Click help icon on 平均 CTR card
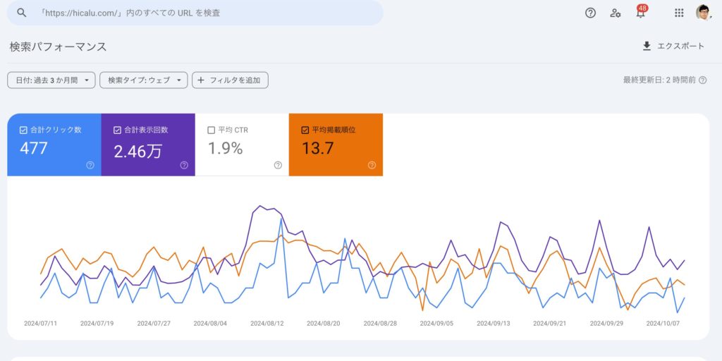722x361 pixels. [x=278, y=165]
